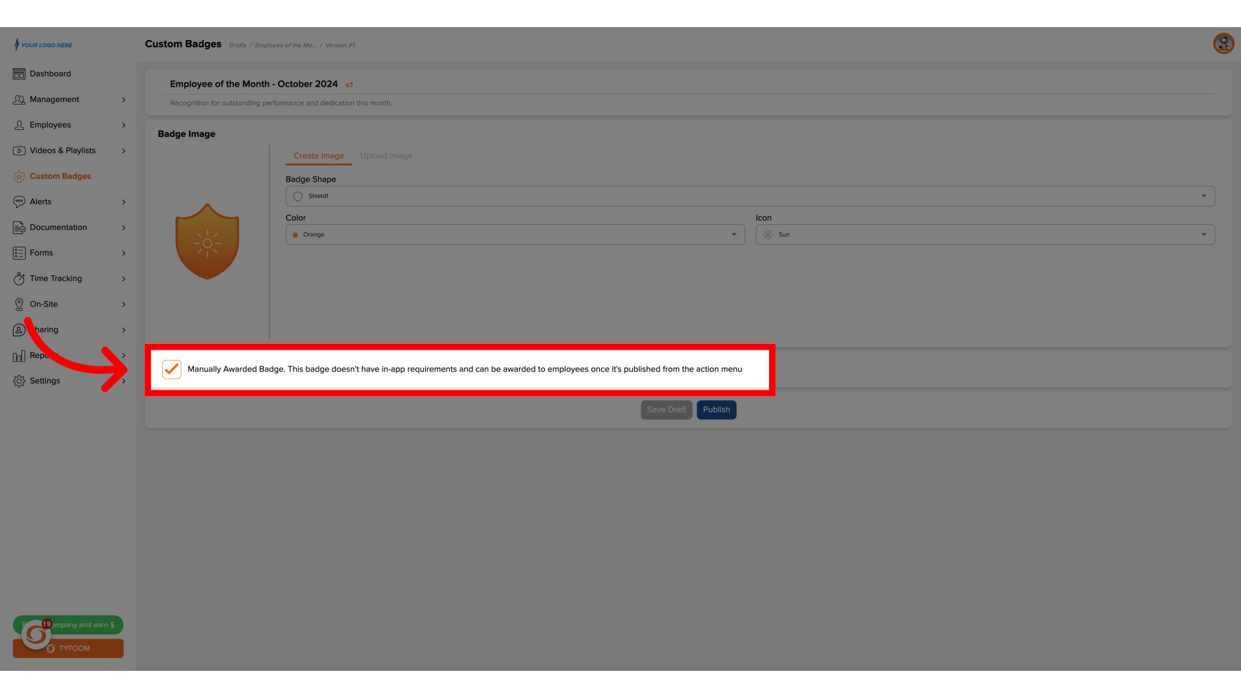The height and width of the screenshot is (698, 1241).
Task: Click the Publish button
Action: (716, 409)
